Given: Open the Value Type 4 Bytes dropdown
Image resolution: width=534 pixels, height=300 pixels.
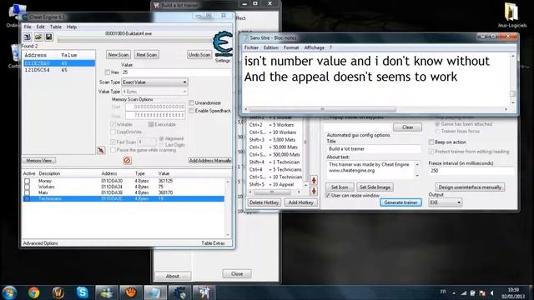Looking at the screenshot, I should pyautogui.click(x=154, y=92).
